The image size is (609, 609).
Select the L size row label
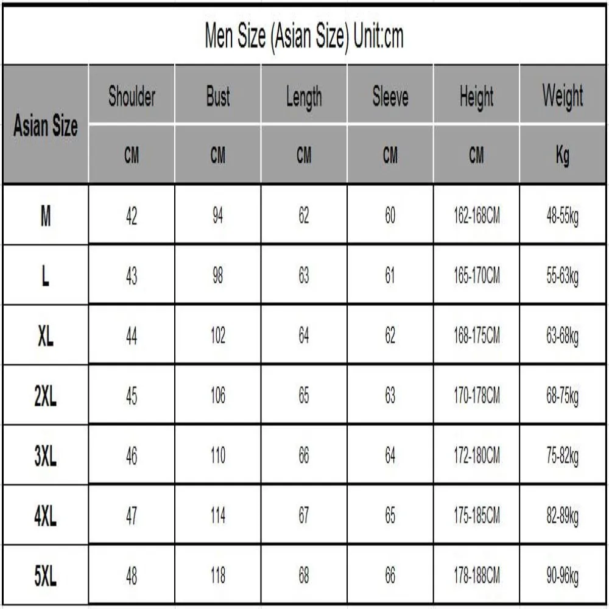46,275
